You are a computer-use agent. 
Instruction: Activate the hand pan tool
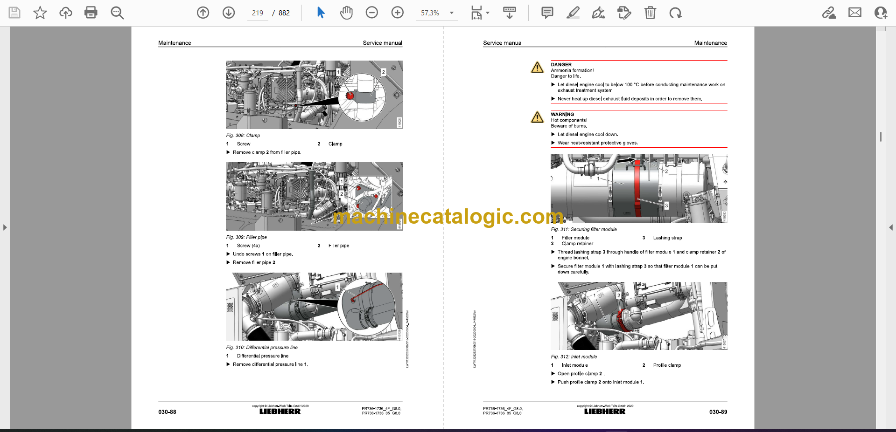click(346, 13)
